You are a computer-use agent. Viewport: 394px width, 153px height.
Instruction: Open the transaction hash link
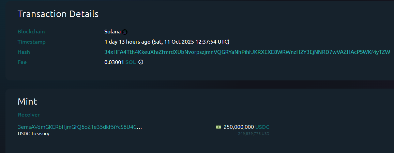pos(247,52)
